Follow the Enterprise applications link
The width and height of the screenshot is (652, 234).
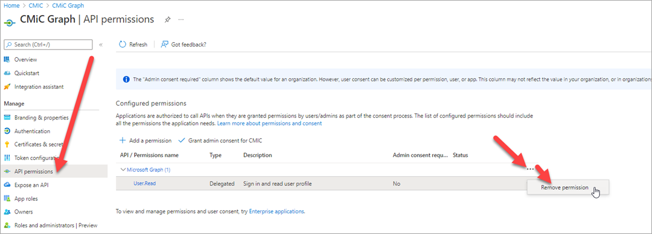pyautogui.click(x=276, y=212)
